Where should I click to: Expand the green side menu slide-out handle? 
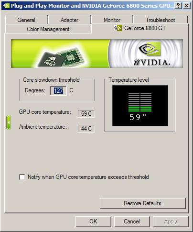pos(9,122)
